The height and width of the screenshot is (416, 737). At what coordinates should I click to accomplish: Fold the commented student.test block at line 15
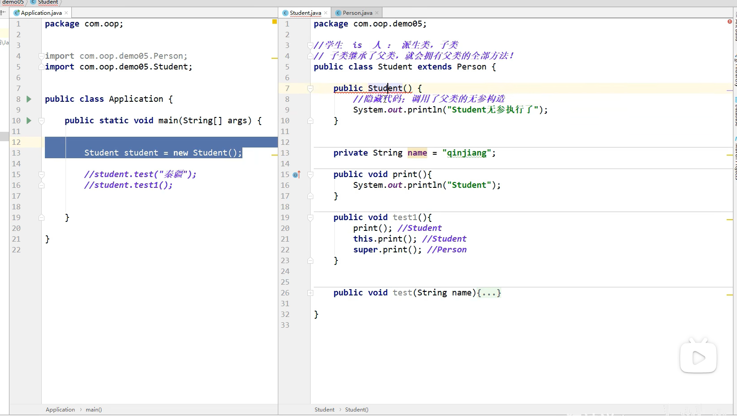click(41, 174)
